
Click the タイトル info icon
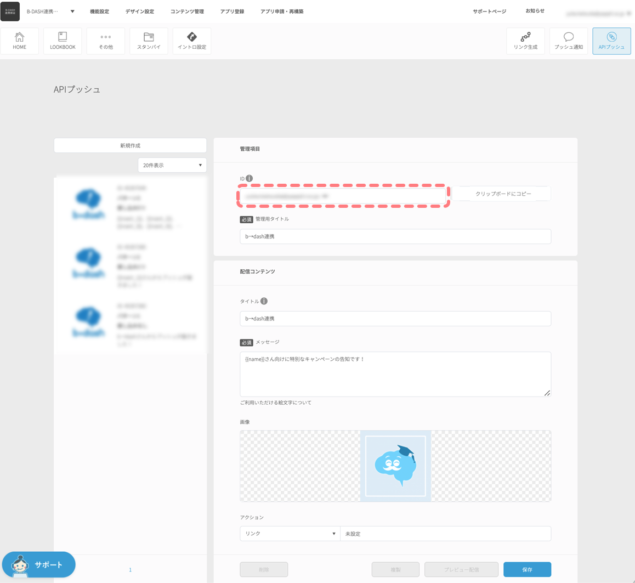[264, 301]
